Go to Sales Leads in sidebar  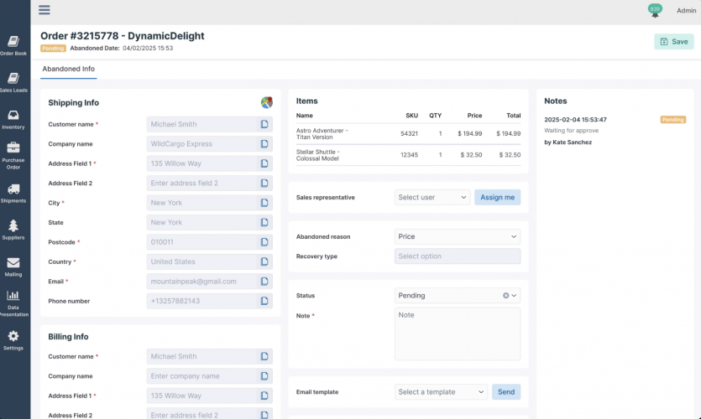pos(13,83)
